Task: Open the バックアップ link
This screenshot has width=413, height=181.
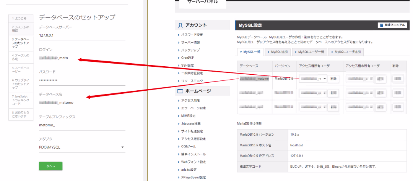Action: 190,50
